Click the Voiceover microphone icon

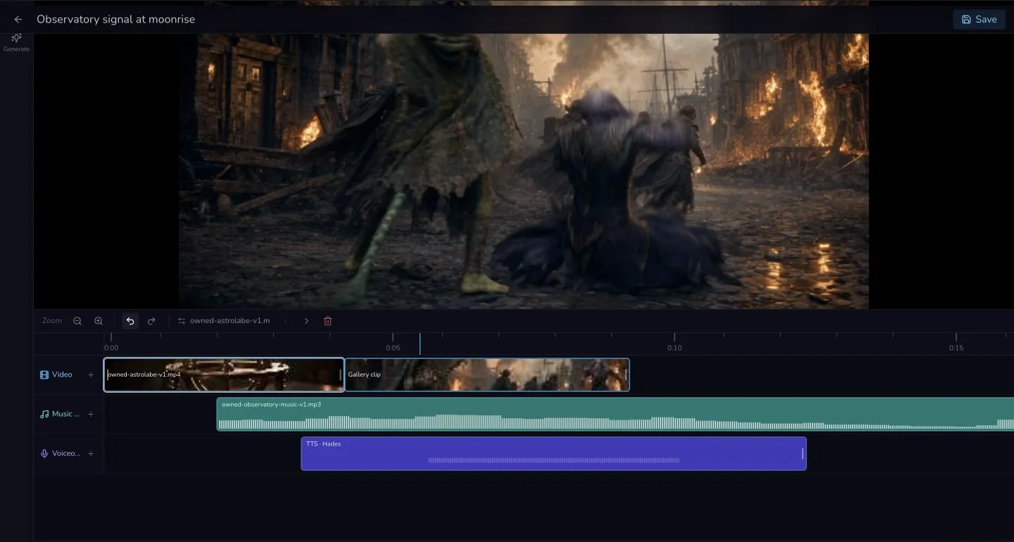(44, 454)
